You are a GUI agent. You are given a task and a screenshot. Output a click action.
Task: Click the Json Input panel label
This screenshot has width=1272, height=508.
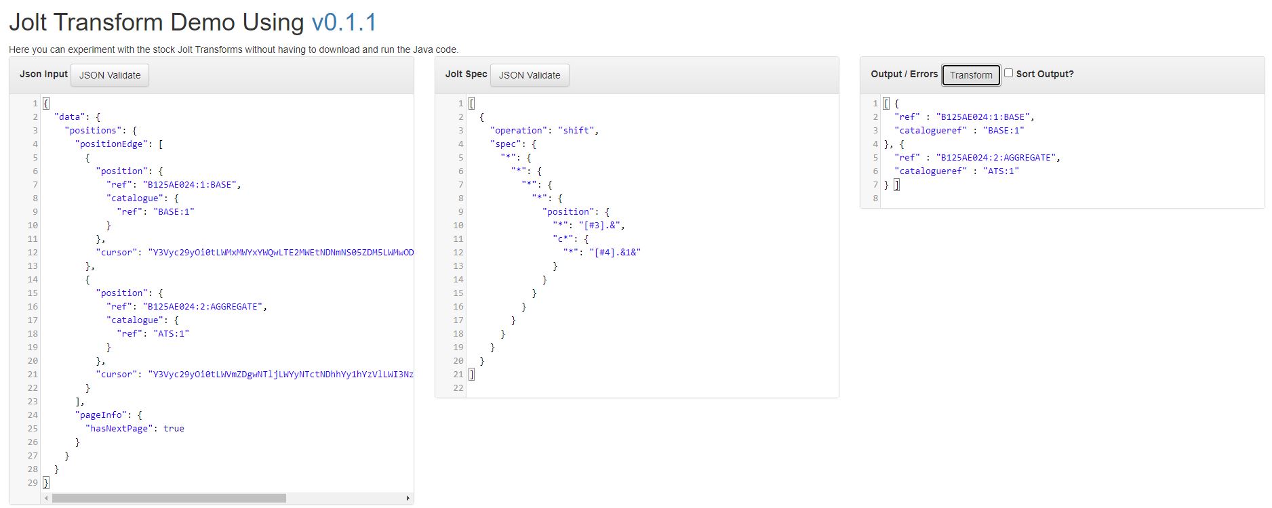pyautogui.click(x=43, y=74)
